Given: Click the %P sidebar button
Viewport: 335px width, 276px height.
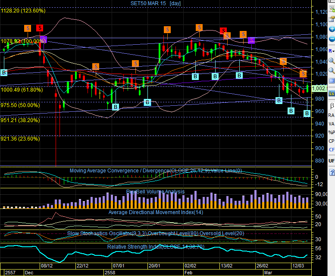Looking at the screenshot, I should click(x=332, y=132).
